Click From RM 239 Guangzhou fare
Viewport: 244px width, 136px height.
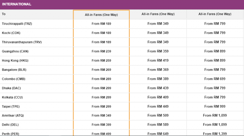pyautogui.click(x=101, y=51)
